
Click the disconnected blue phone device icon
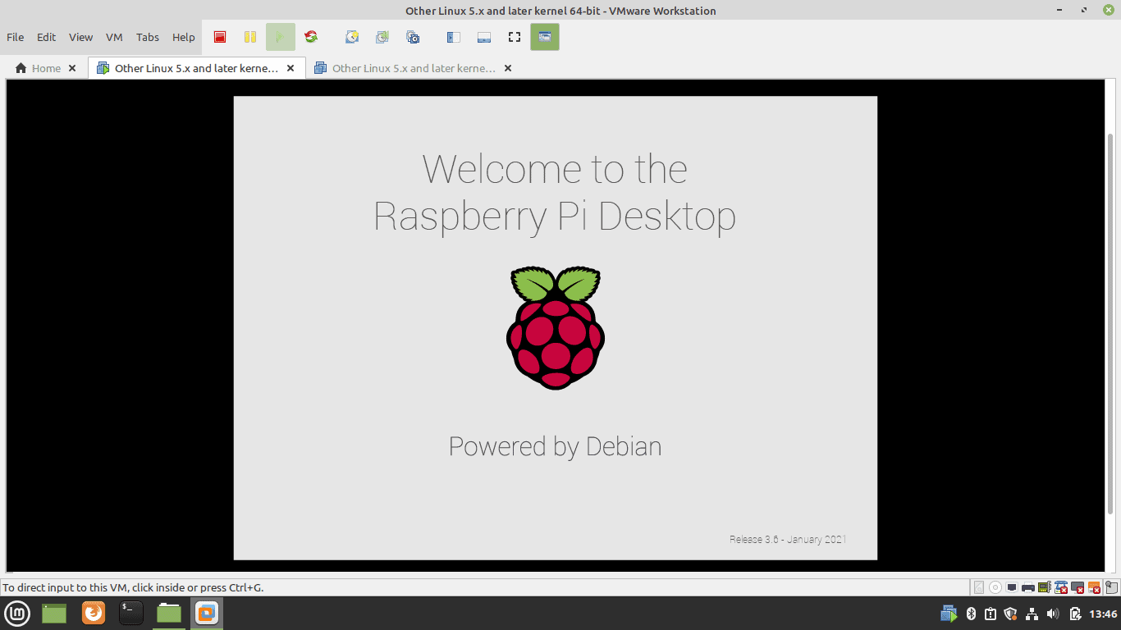(1061, 587)
